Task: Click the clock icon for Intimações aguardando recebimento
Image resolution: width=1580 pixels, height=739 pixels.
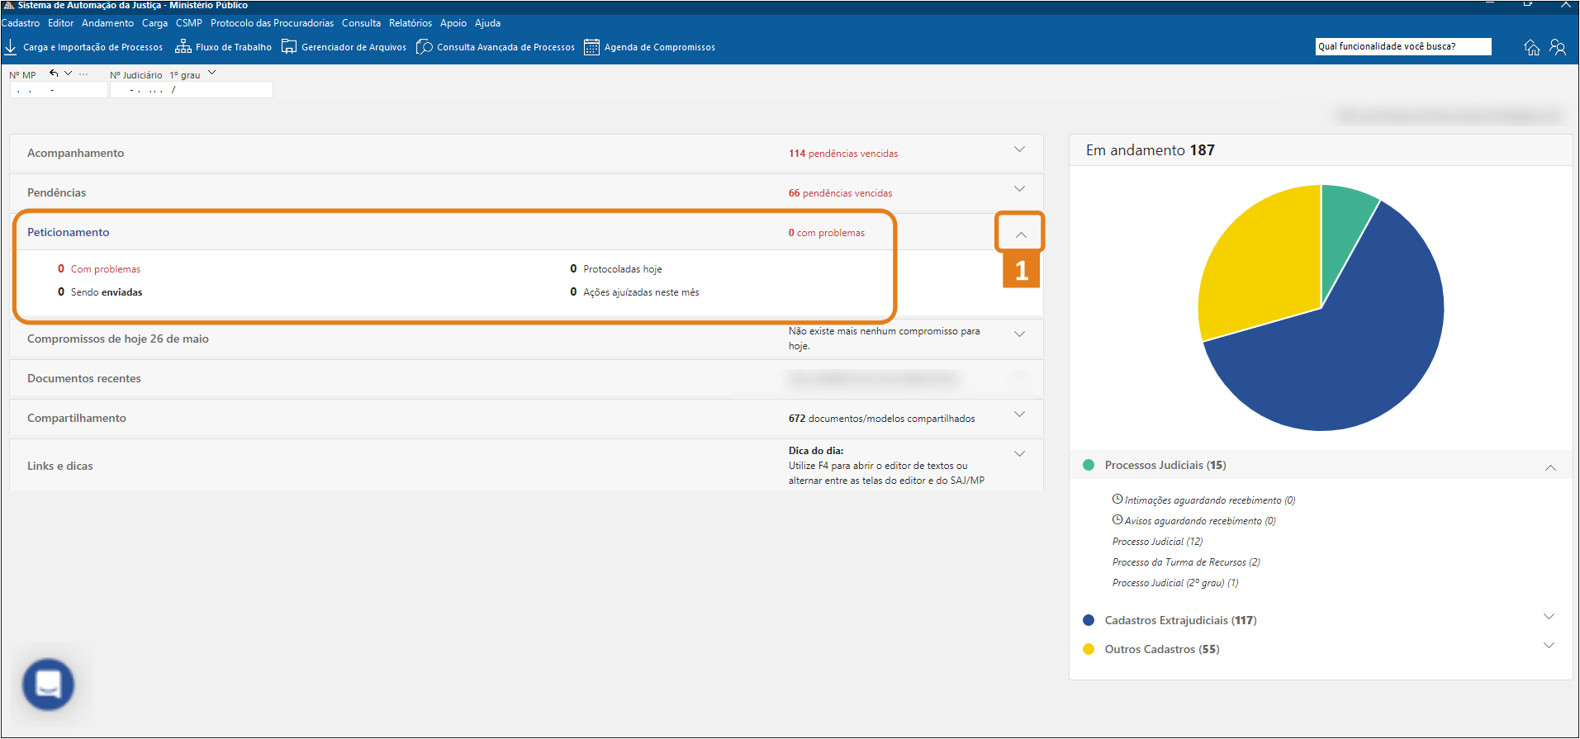Action: [x=1117, y=499]
